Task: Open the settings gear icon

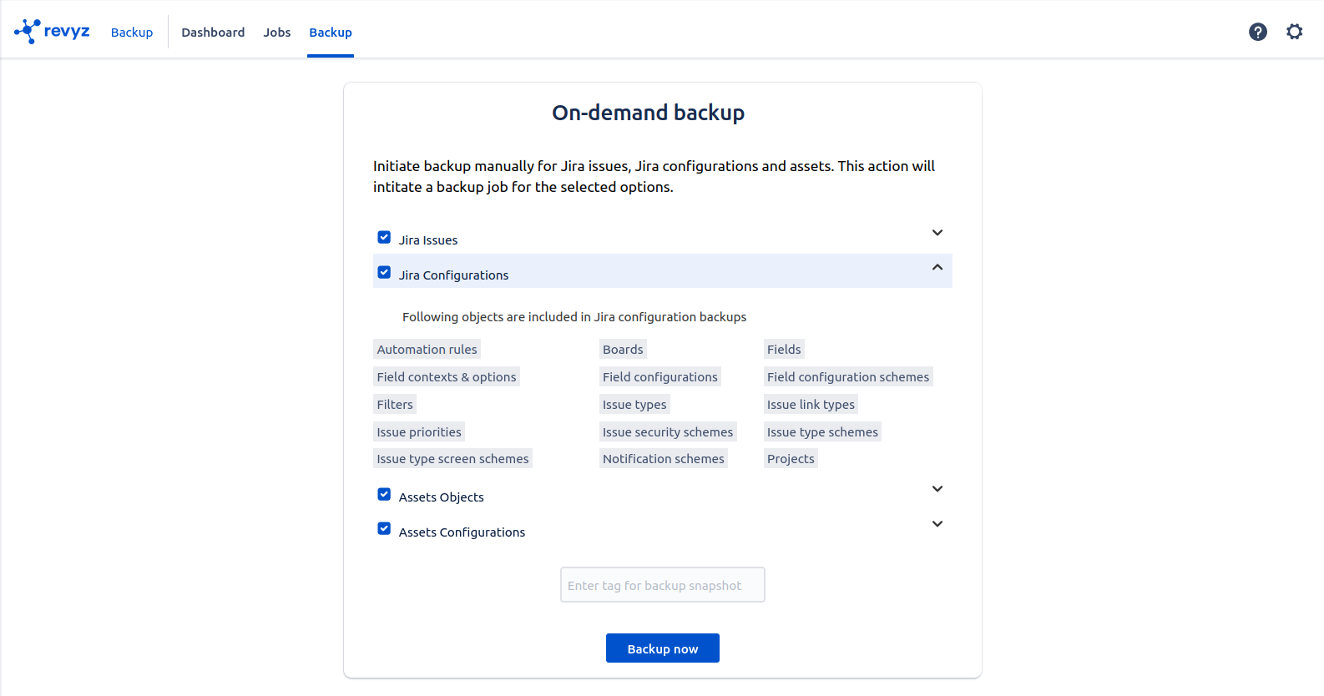Action: pyautogui.click(x=1294, y=32)
